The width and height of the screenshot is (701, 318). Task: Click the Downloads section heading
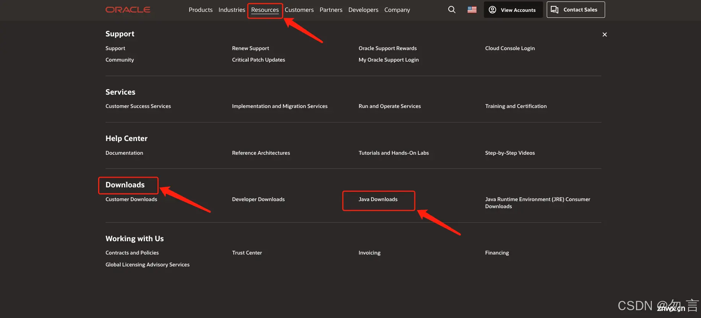[125, 185]
